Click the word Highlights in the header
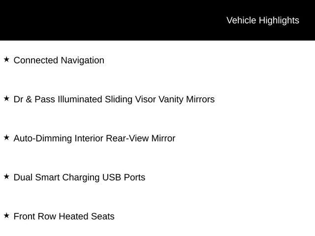 point(279,20)
